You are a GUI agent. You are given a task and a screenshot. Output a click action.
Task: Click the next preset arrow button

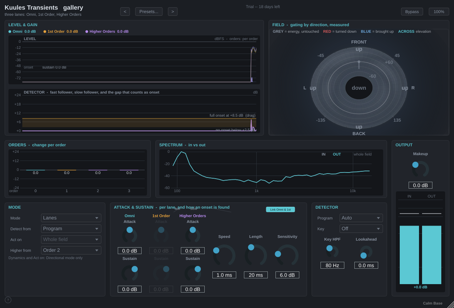pyautogui.click(x=173, y=12)
